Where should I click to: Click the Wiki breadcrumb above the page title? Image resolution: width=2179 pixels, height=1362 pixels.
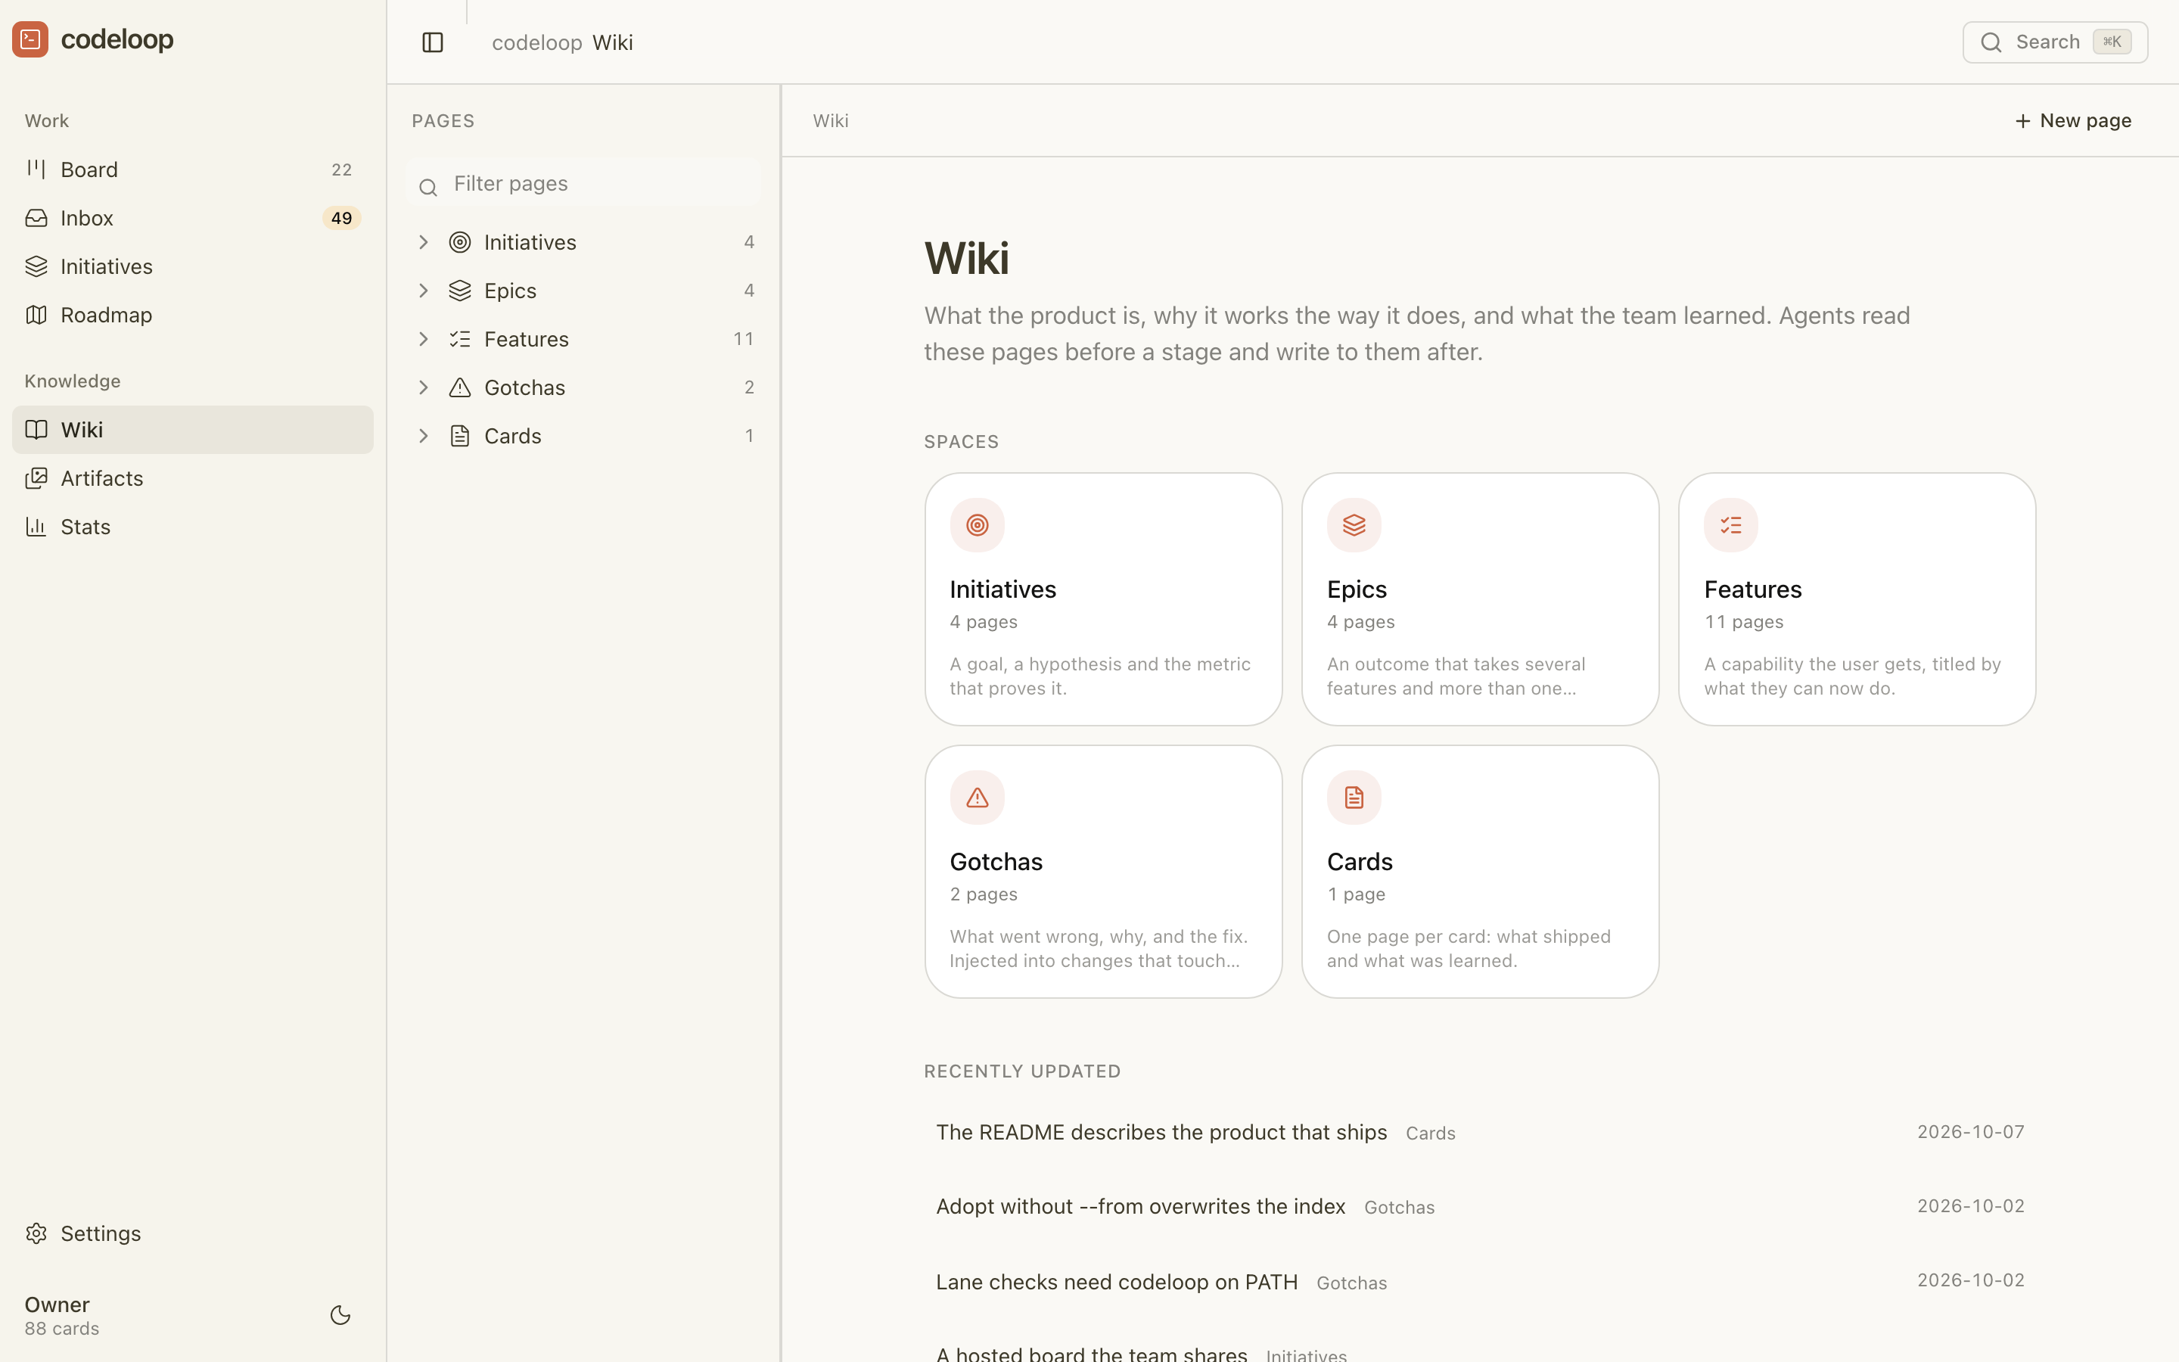click(x=830, y=121)
